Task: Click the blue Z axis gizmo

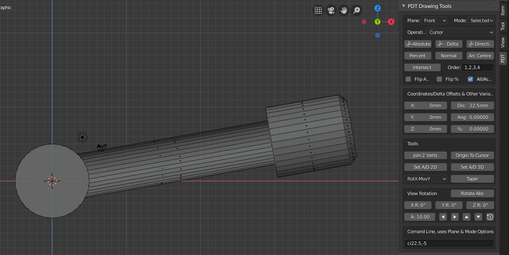Action: (x=378, y=8)
